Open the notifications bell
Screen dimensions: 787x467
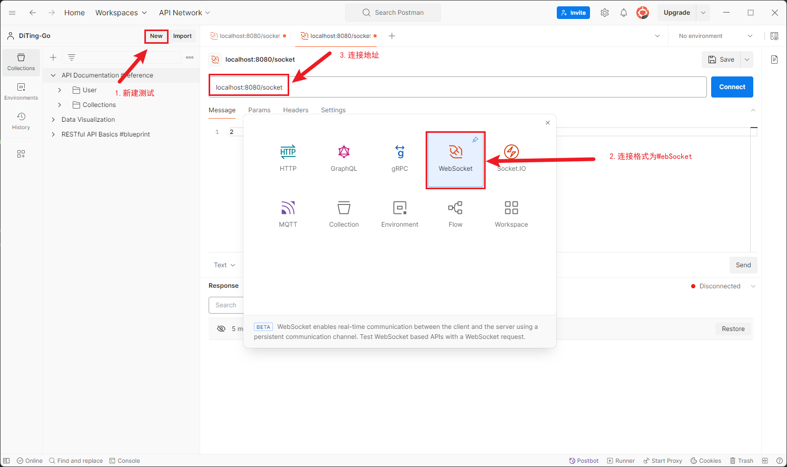(x=624, y=13)
